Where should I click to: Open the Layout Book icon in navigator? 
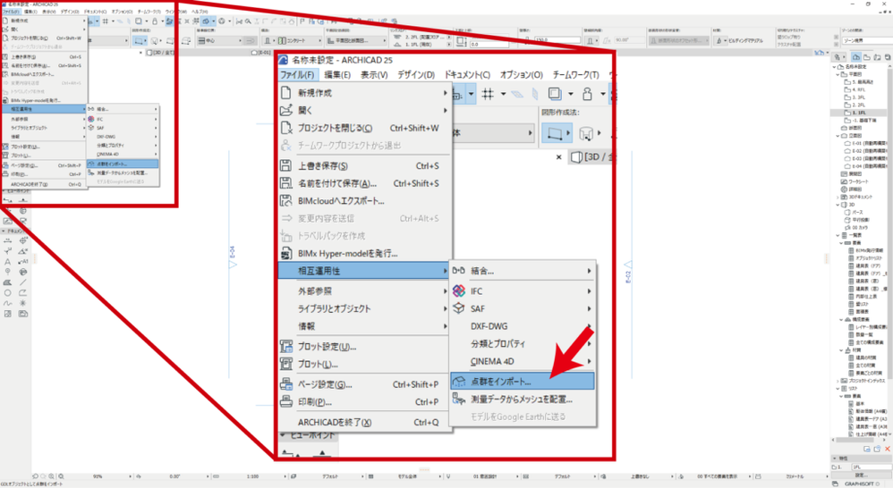877,57
